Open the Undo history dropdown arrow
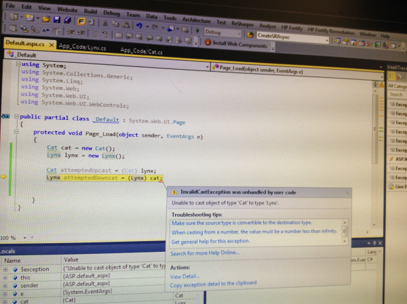Image resolution: width=407 pixels, height=304 pixels. pyautogui.click(x=147, y=26)
